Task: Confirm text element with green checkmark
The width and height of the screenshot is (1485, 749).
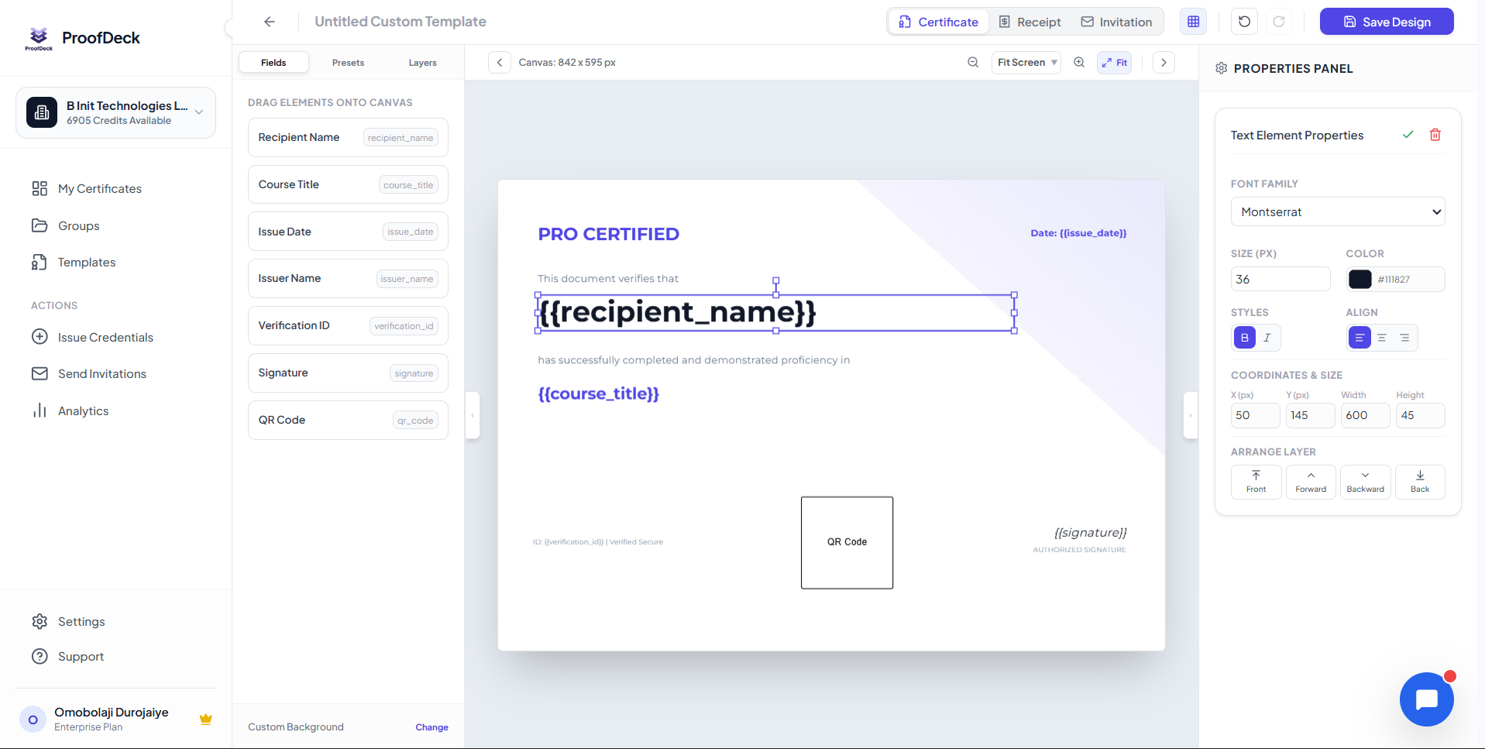Action: [x=1408, y=135]
